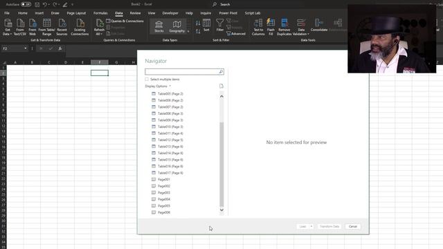Open the Queries & Connections pane
This screenshot has height=249, width=443.
tap(125, 21)
